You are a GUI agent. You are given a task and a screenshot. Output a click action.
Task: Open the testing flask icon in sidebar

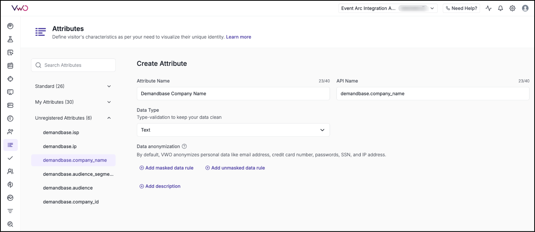coord(10,39)
